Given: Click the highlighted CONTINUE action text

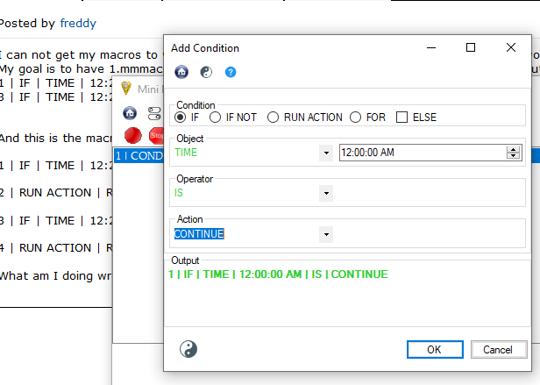Looking at the screenshot, I should [199, 234].
